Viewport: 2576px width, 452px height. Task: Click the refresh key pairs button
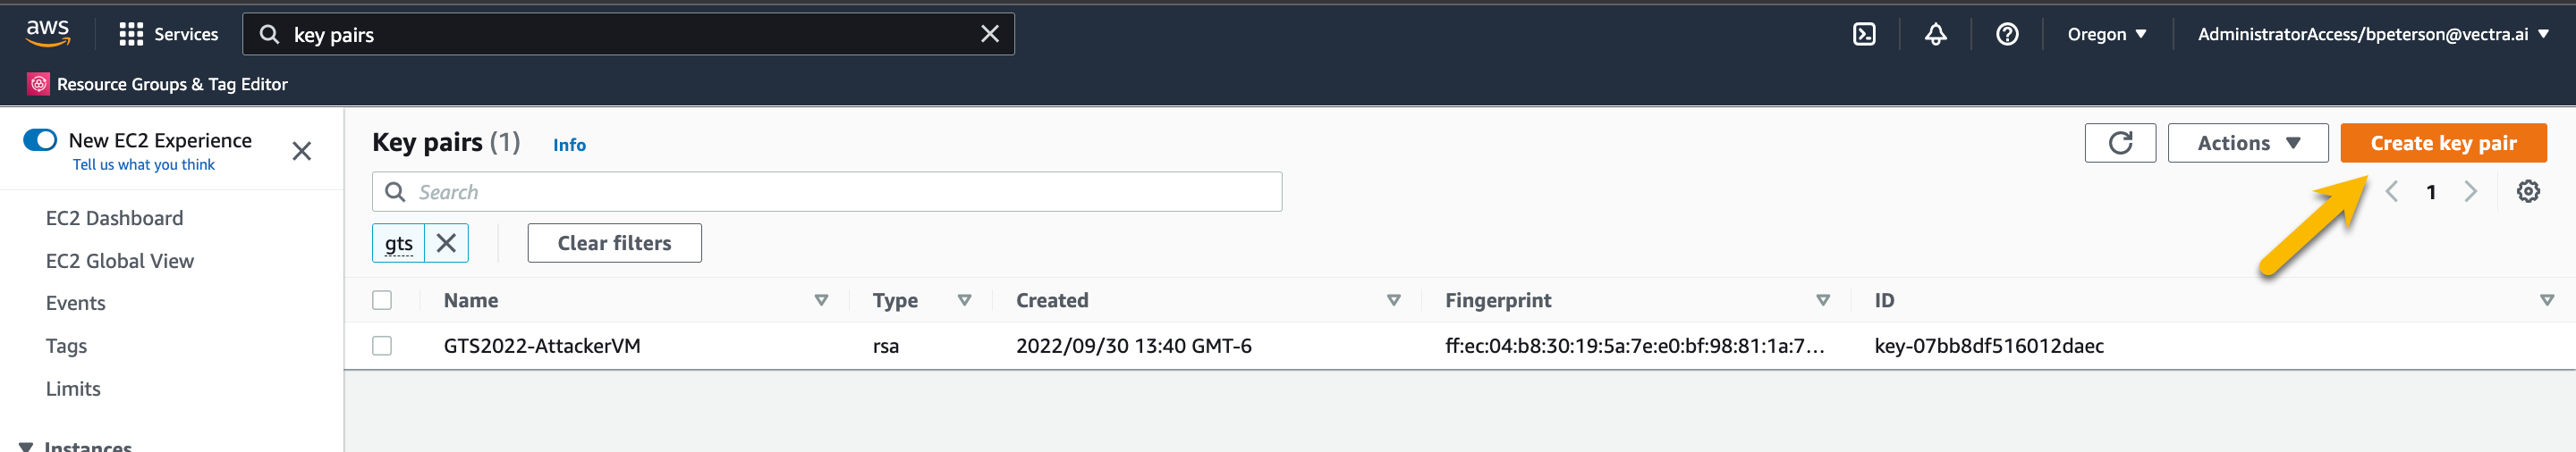coord(2119,143)
